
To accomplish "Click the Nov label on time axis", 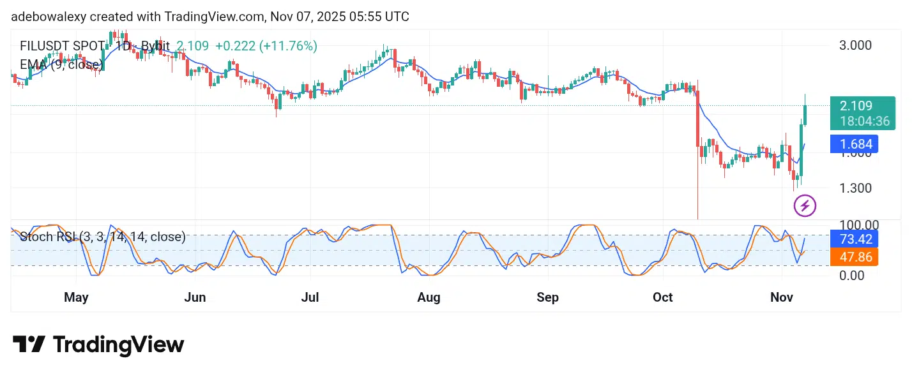I will click(x=782, y=297).
